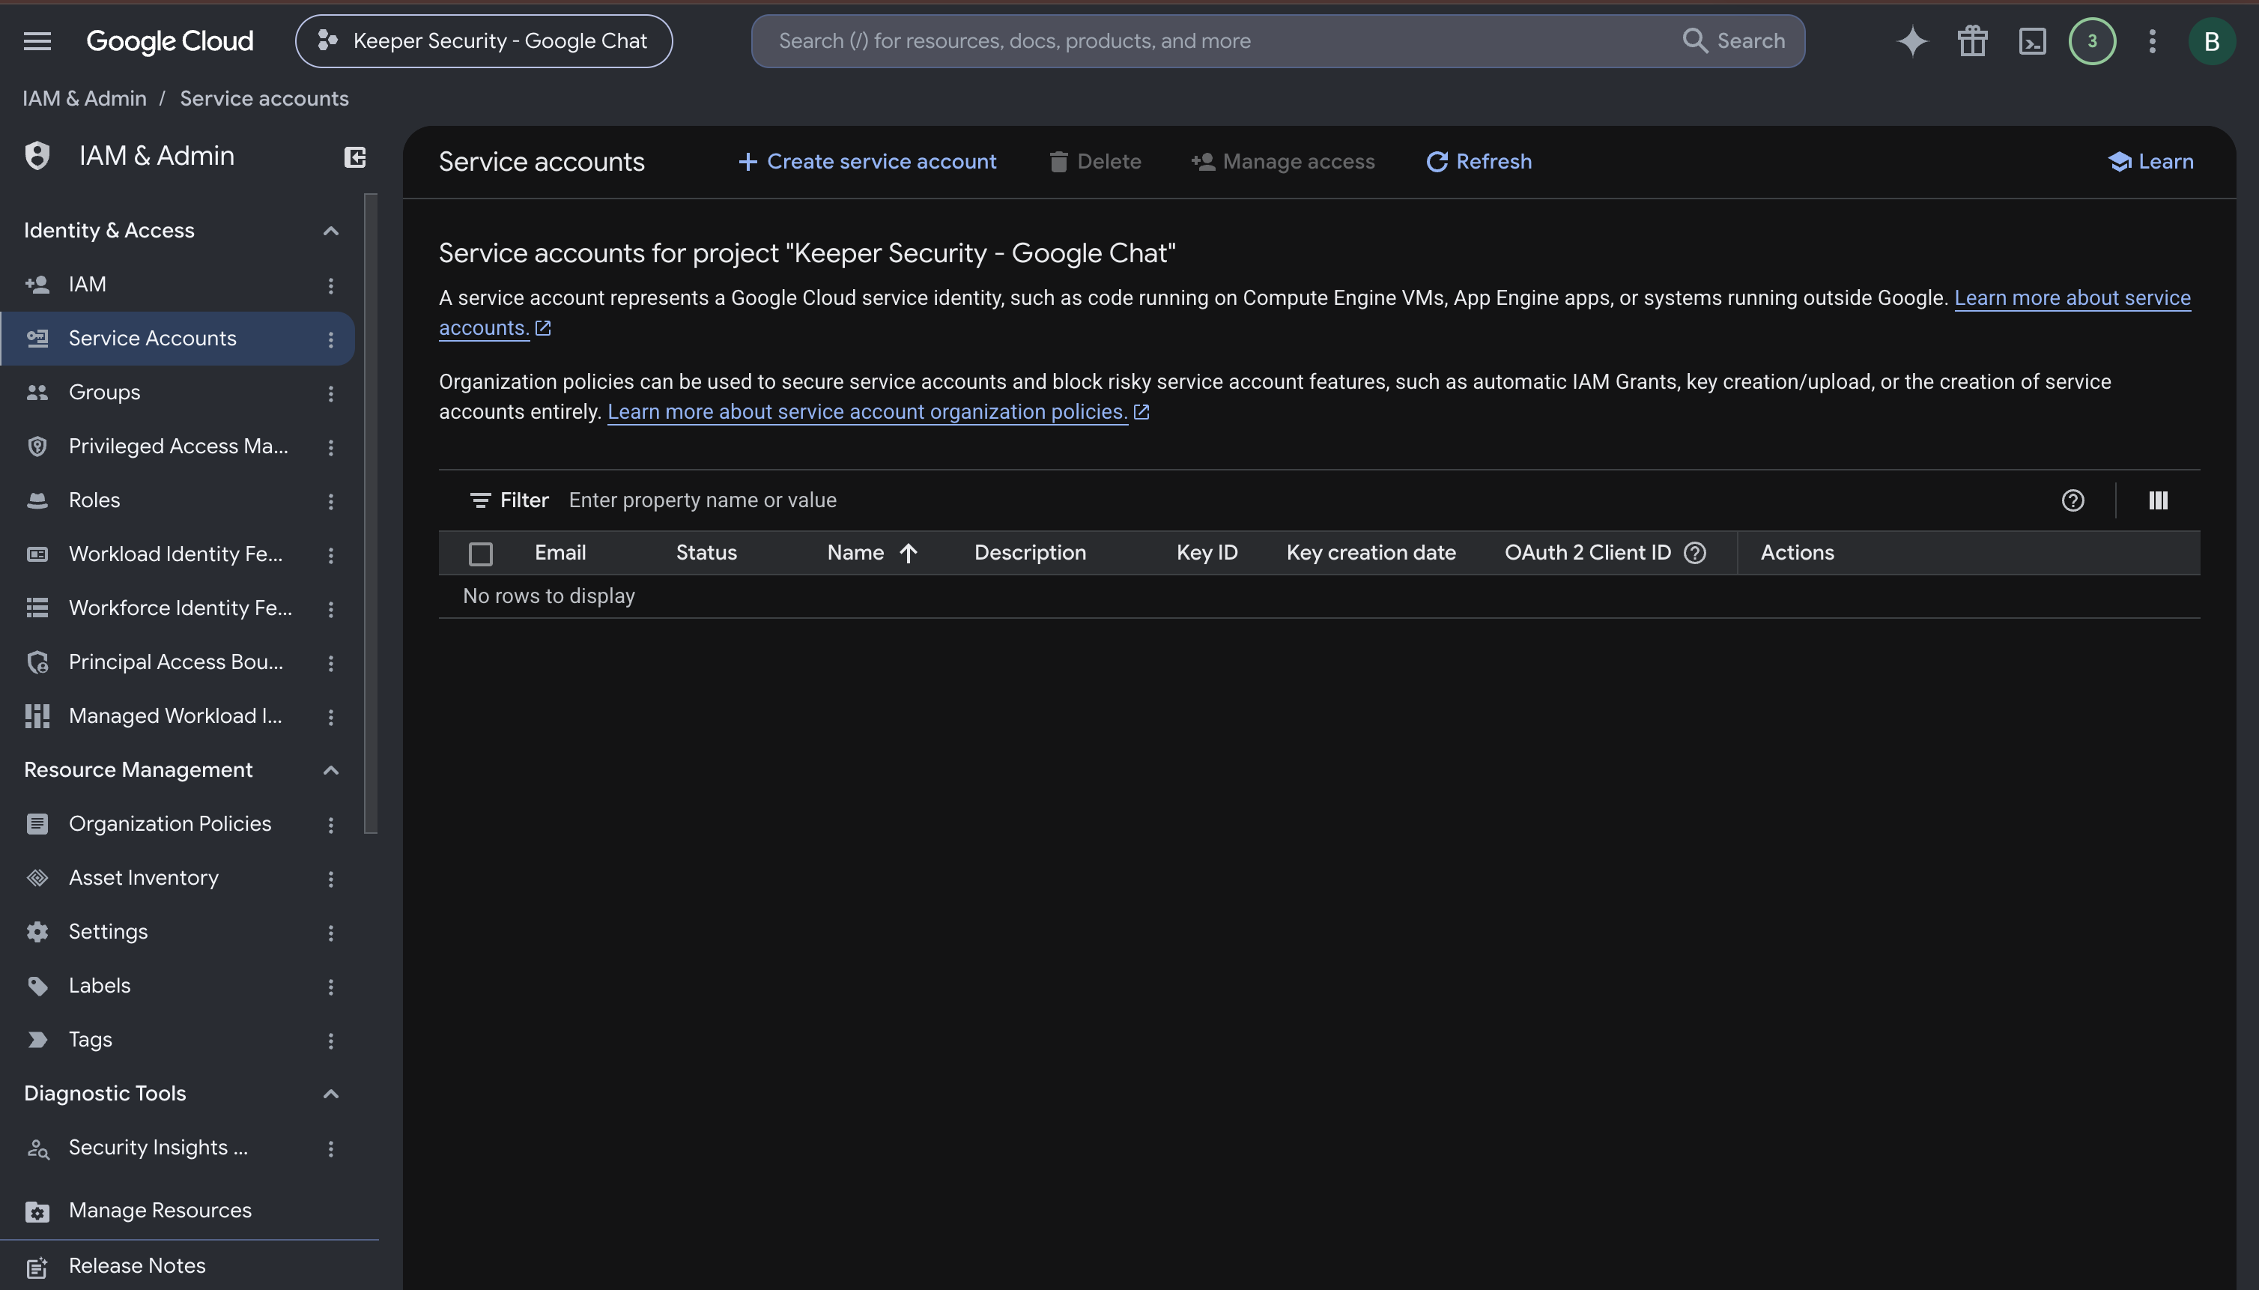Open the filter help question mark icon
The height and width of the screenshot is (1290, 2259).
[2072, 500]
